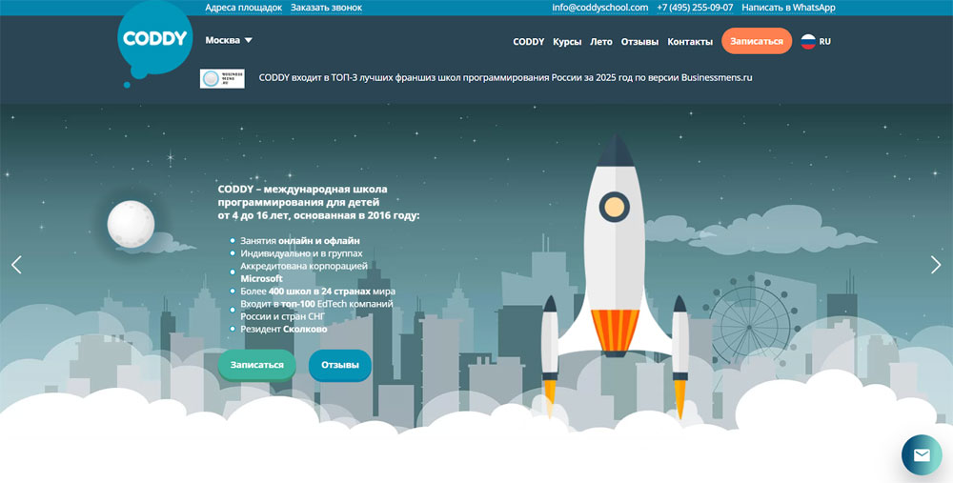Open the Businessmens.ru badge image
The height and width of the screenshot is (483, 953).
(222, 78)
